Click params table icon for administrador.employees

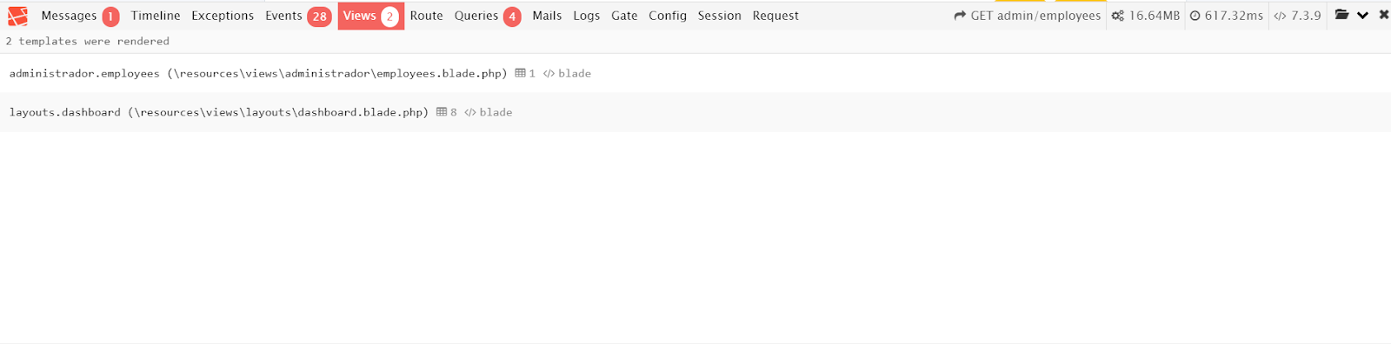[x=520, y=73]
